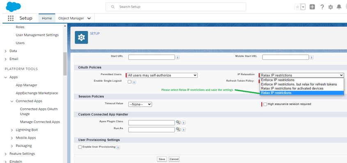Click the favorites star icon

coord(297,7)
